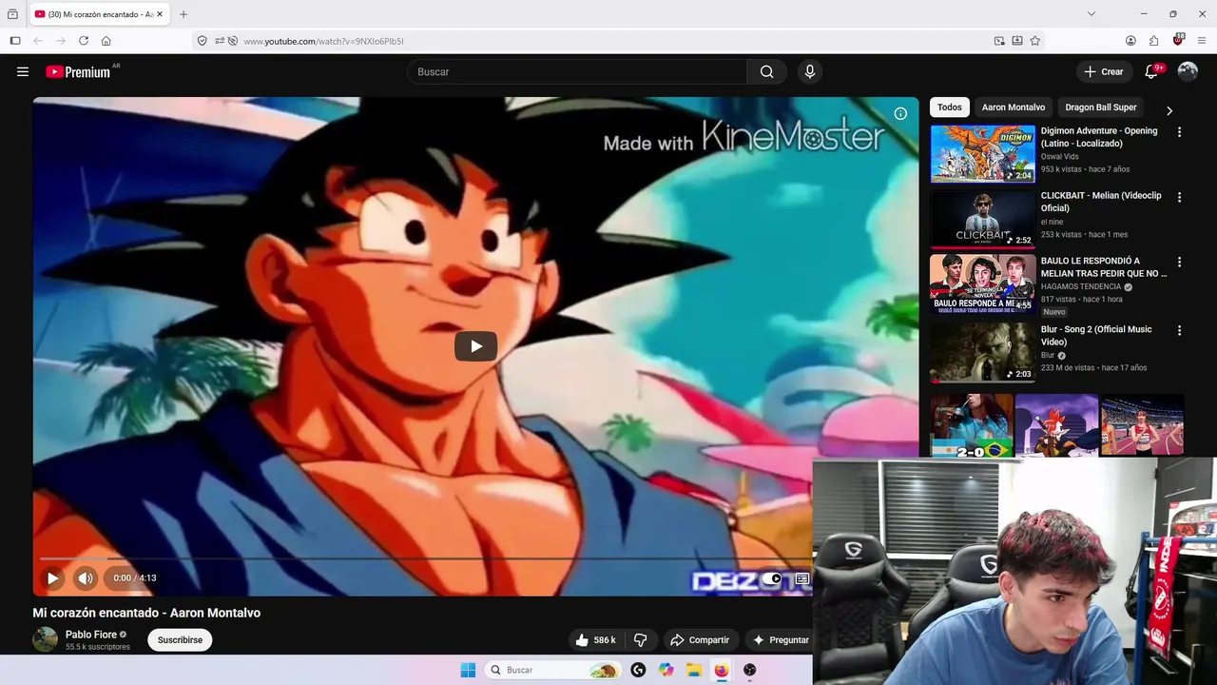Open options for CLICKBAIT Melian video
The width and height of the screenshot is (1217, 685).
point(1180,197)
